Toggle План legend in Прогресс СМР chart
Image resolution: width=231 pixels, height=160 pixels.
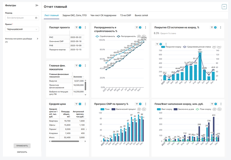pyautogui.click(x=105, y=109)
